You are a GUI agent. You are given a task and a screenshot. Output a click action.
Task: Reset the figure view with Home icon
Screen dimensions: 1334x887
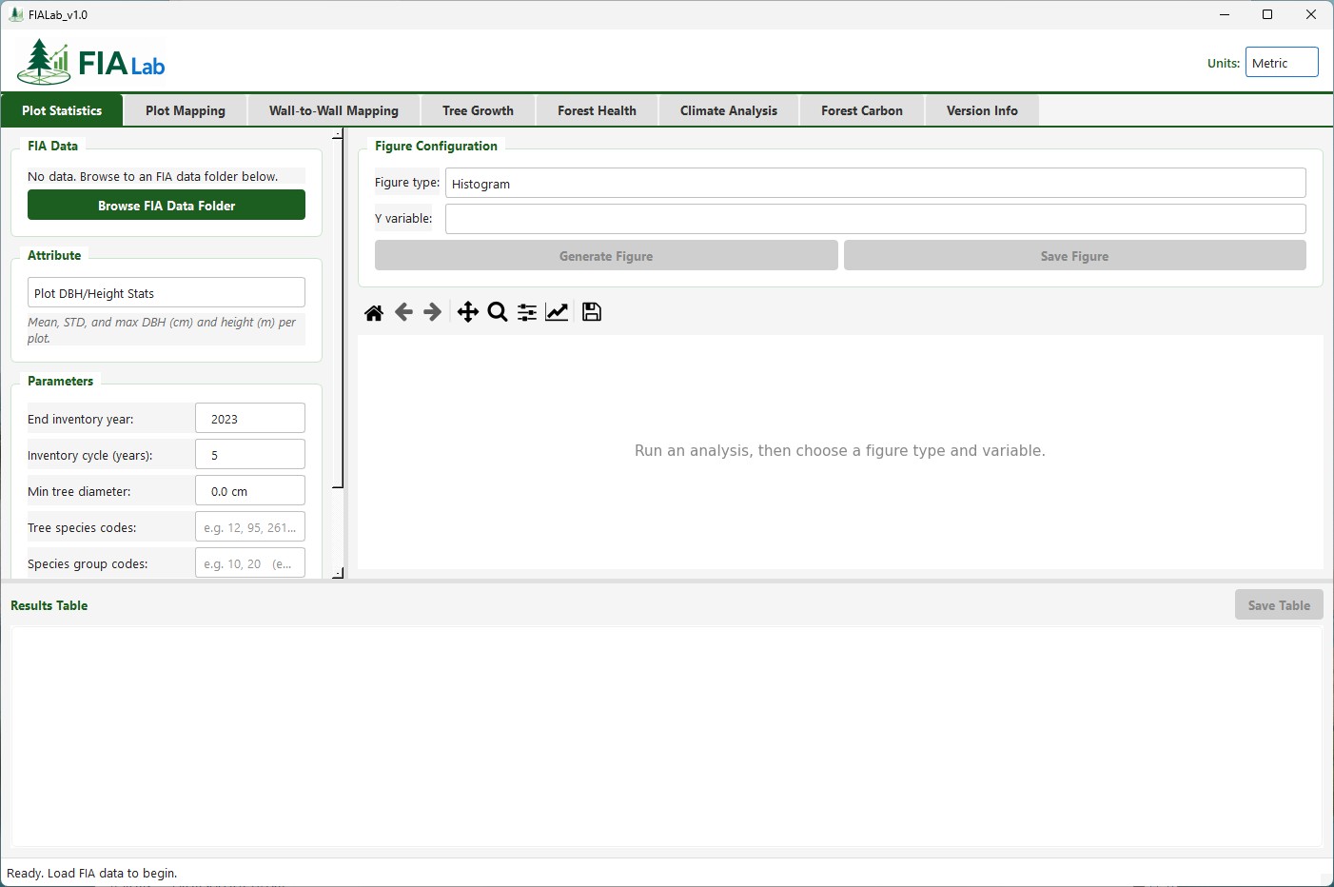coord(374,312)
